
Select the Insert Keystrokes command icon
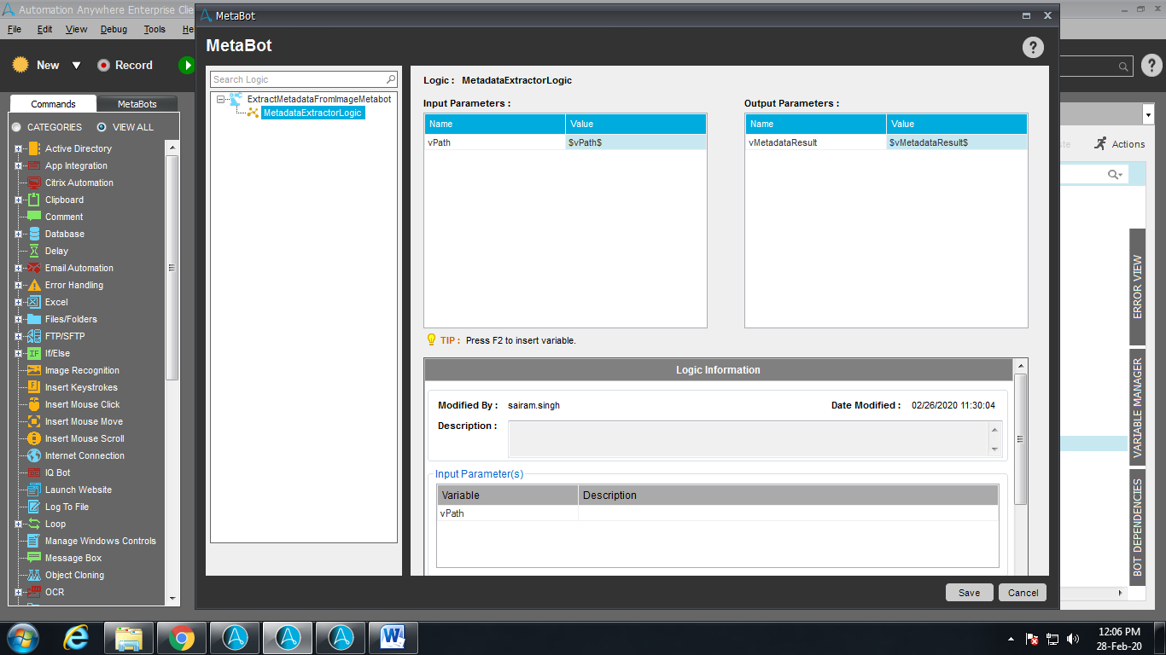click(34, 387)
